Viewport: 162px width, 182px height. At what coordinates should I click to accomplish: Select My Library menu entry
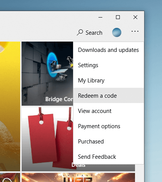108,81
